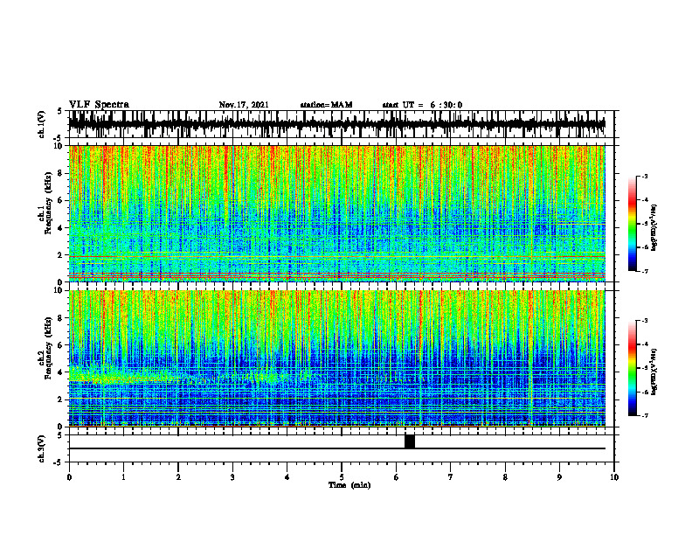692x535 pixels.
Task: Click the ch.1 color scale bar
Action: tap(632, 224)
